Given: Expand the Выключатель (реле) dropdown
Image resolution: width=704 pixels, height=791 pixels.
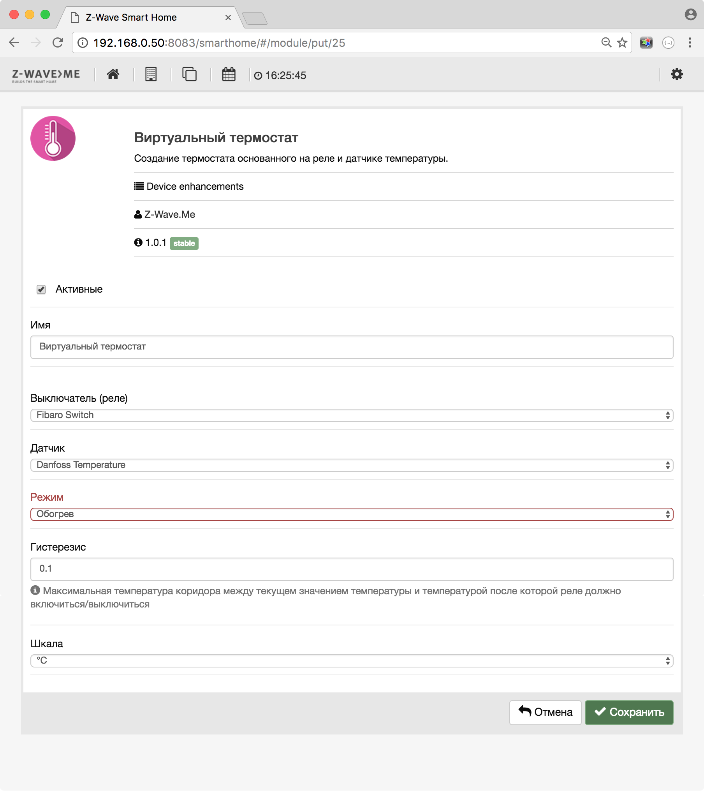Looking at the screenshot, I should click(x=352, y=415).
